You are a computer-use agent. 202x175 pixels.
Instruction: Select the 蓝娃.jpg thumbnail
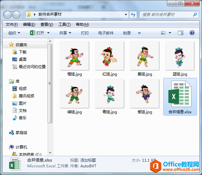pos(180,56)
